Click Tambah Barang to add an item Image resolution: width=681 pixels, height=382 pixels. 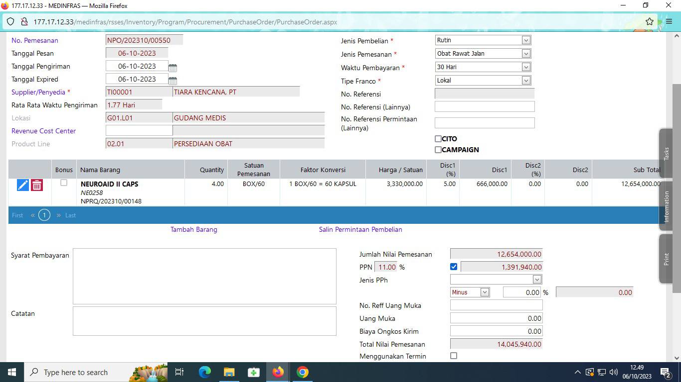click(194, 230)
